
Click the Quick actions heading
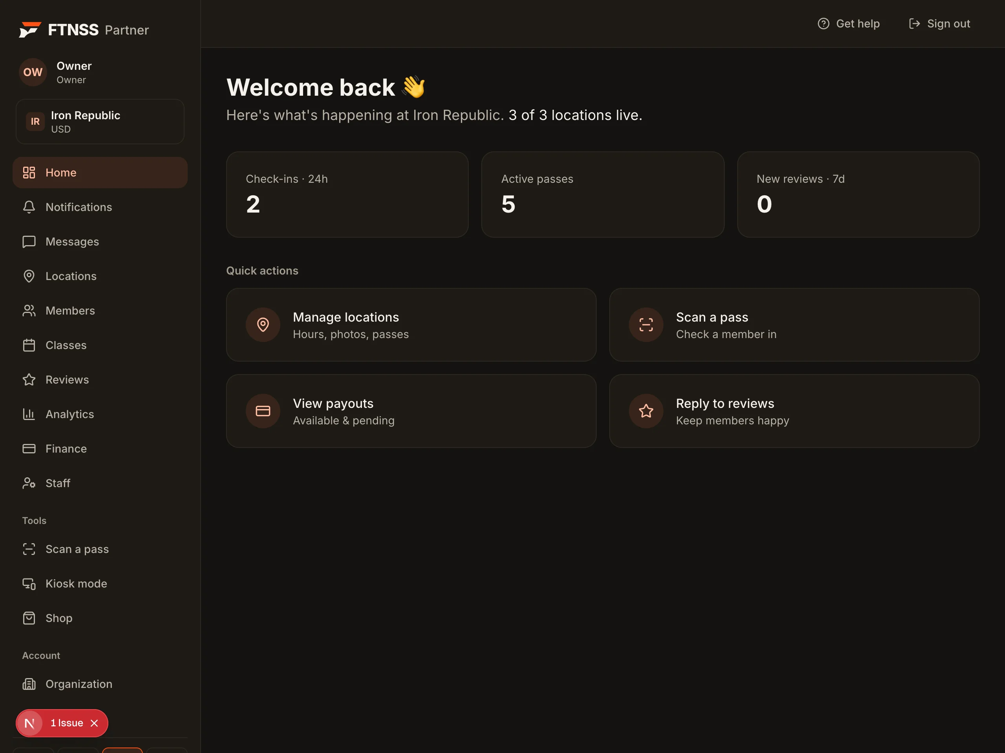pos(262,271)
